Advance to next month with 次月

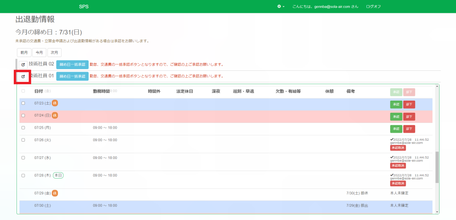click(54, 53)
